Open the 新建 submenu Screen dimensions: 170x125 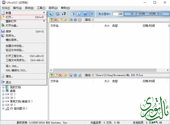point(24,13)
